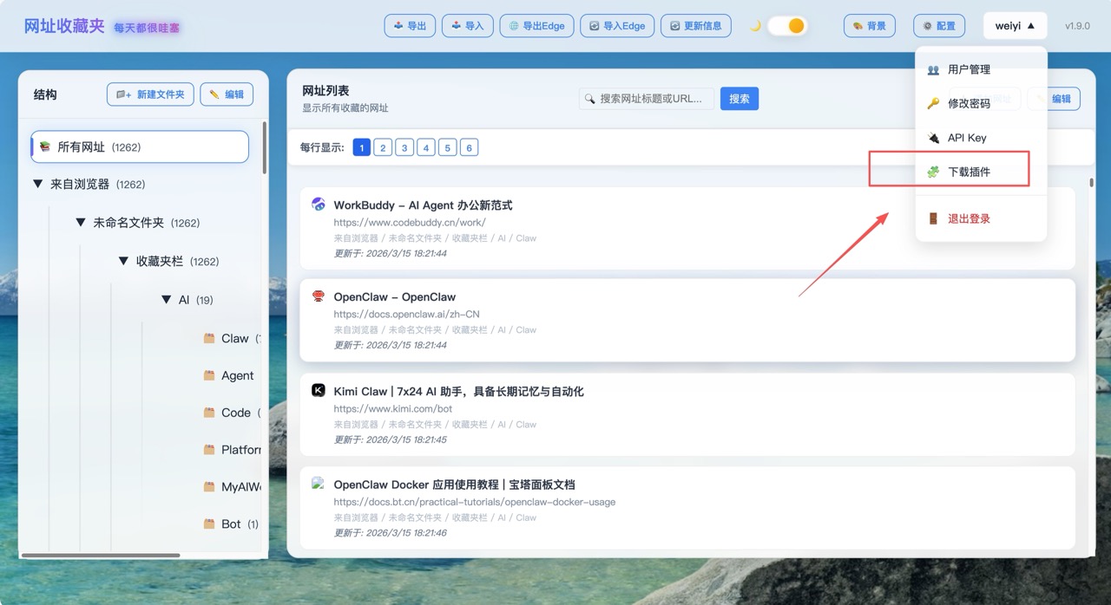Collapse the 来自浏览器 tree node

(38, 185)
